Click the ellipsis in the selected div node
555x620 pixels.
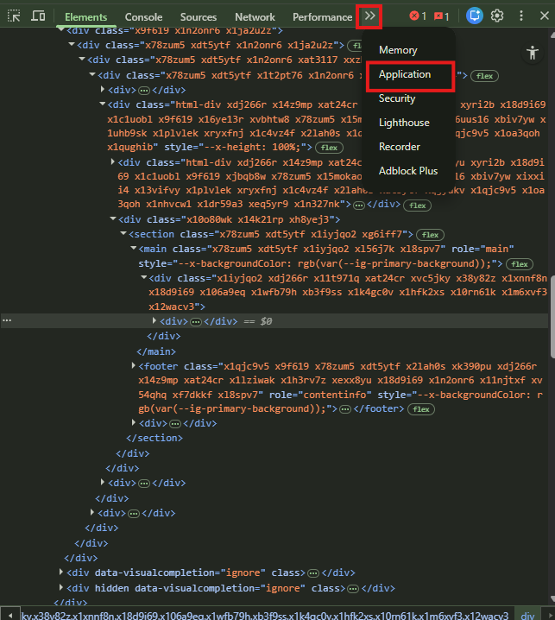pos(196,322)
